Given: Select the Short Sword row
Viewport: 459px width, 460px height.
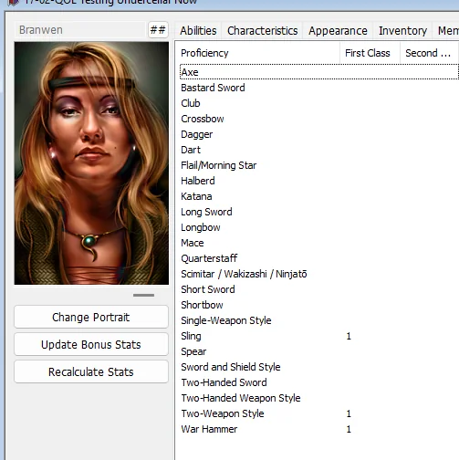Looking at the screenshot, I should click(x=318, y=289).
